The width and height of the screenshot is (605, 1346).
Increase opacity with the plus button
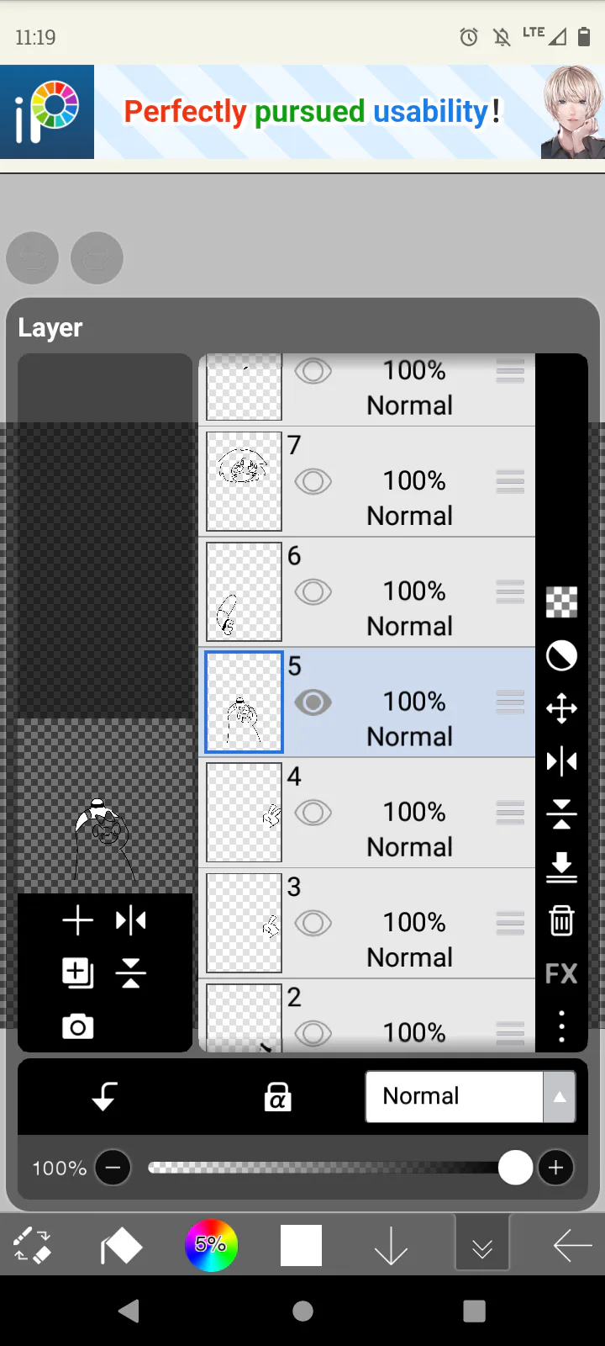point(555,1168)
